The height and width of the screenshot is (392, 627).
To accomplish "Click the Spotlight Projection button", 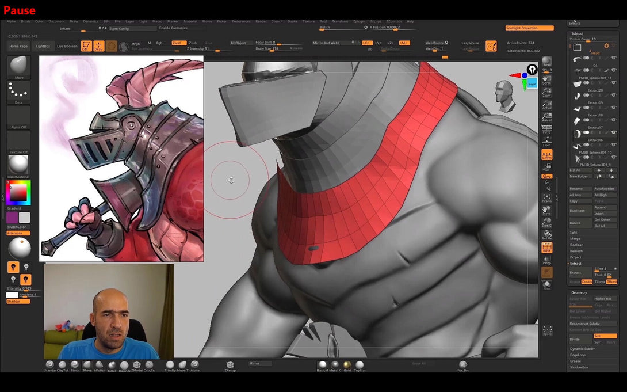I will click(529, 28).
